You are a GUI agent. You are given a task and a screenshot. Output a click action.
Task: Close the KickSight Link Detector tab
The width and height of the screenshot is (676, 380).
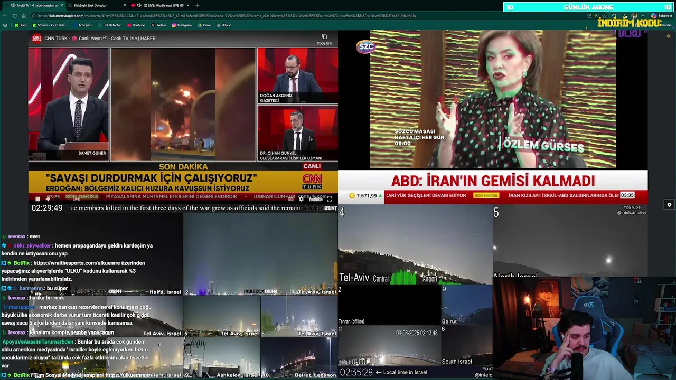point(125,5)
